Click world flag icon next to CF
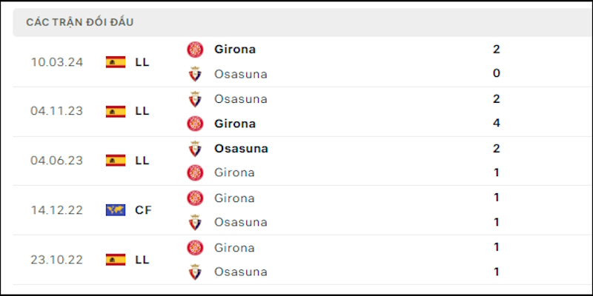 [x=116, y=210]
